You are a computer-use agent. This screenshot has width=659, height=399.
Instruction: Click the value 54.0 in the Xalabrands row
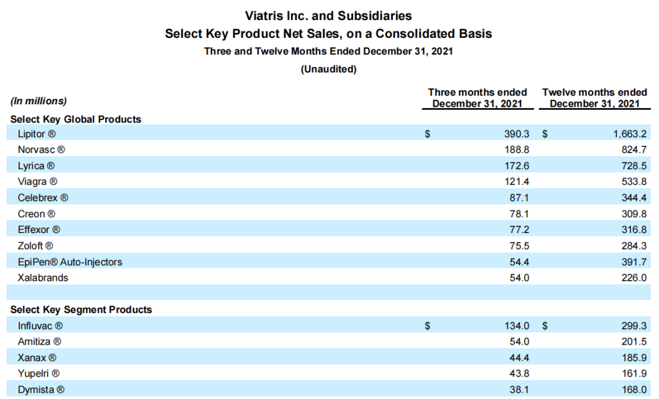pos(519,278)
